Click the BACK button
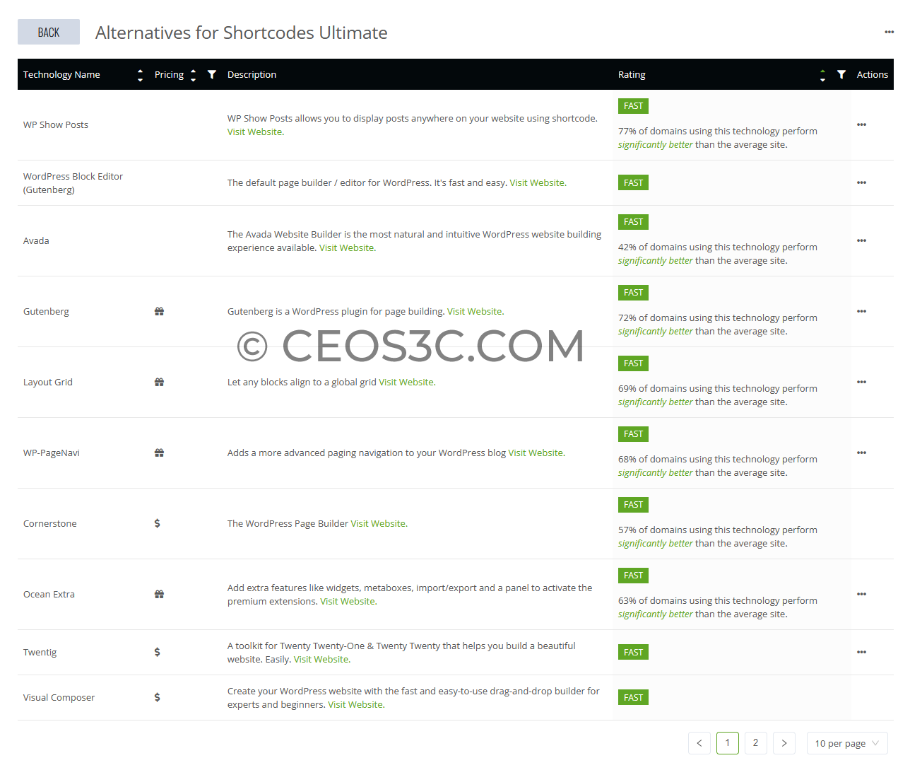The image size is (910, 770). pos(49,32)
